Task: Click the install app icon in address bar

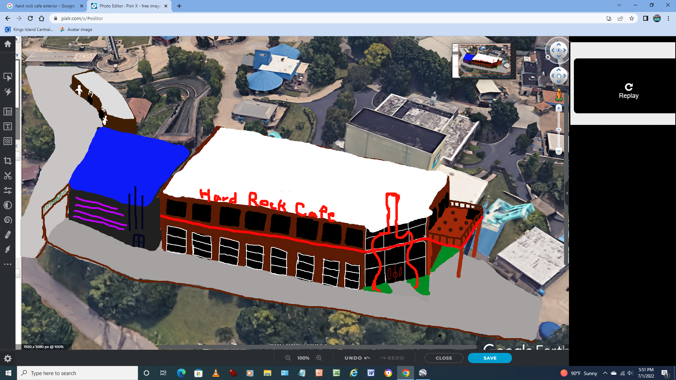Action: click(609, 18)
